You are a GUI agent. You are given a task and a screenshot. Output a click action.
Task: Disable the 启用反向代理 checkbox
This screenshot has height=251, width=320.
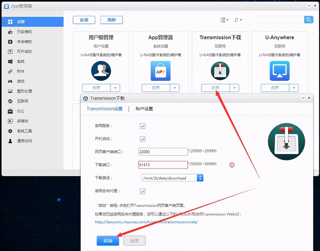[143, 191]
